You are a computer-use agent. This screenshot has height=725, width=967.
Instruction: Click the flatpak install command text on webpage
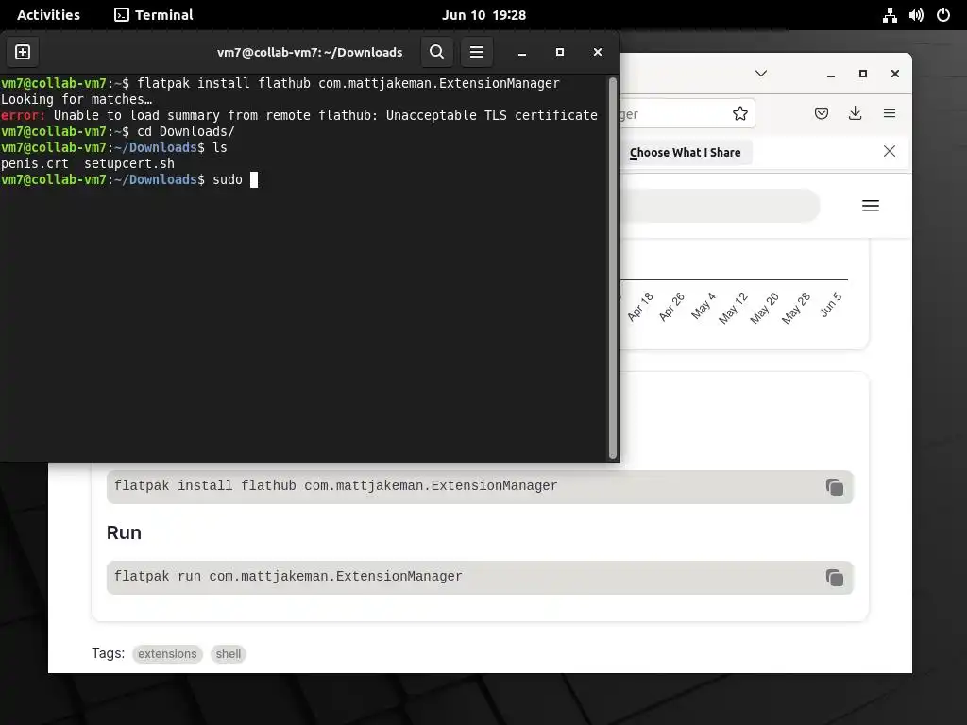pos(335,486)
